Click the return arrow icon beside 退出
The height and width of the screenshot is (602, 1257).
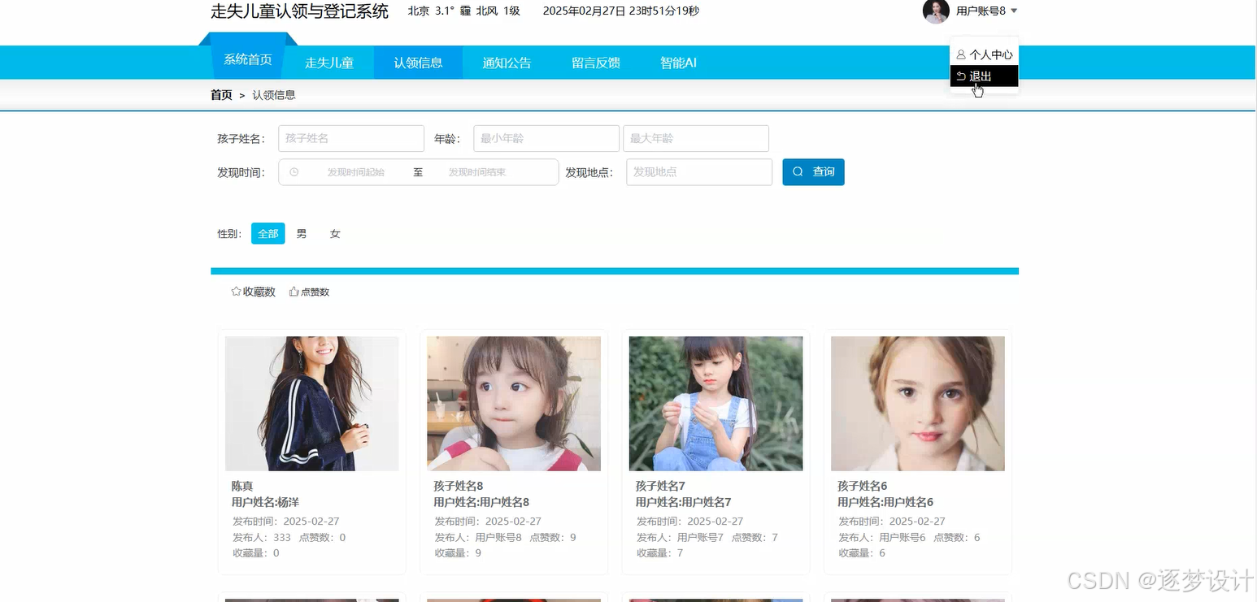pos(962,75)
